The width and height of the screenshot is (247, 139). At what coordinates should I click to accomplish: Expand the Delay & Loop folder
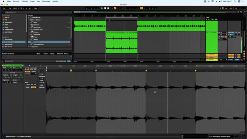(29, 17)
